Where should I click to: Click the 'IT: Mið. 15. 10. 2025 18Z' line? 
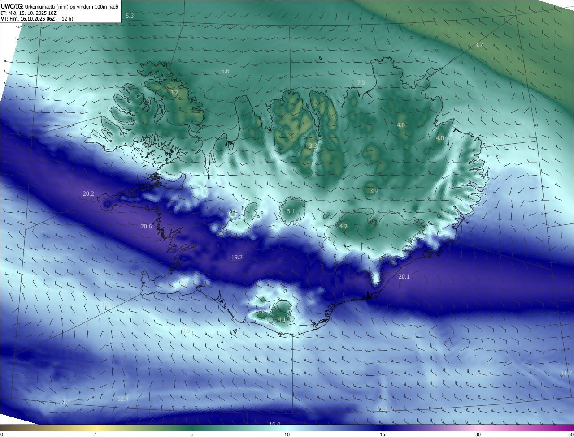tap(28, 13)
